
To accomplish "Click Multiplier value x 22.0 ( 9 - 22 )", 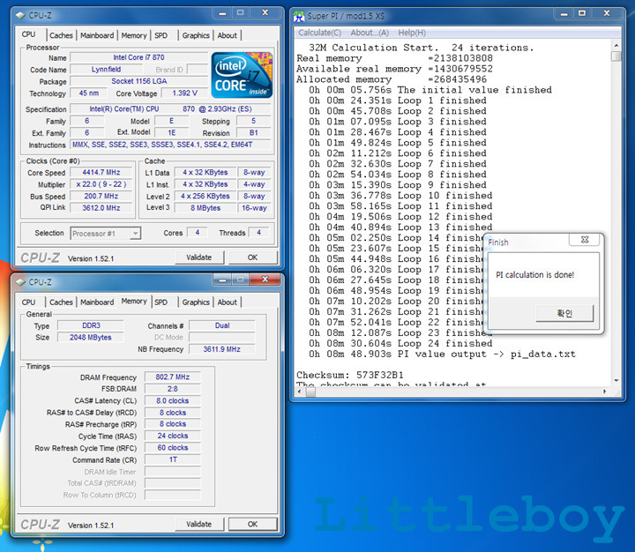I will 101,184.
